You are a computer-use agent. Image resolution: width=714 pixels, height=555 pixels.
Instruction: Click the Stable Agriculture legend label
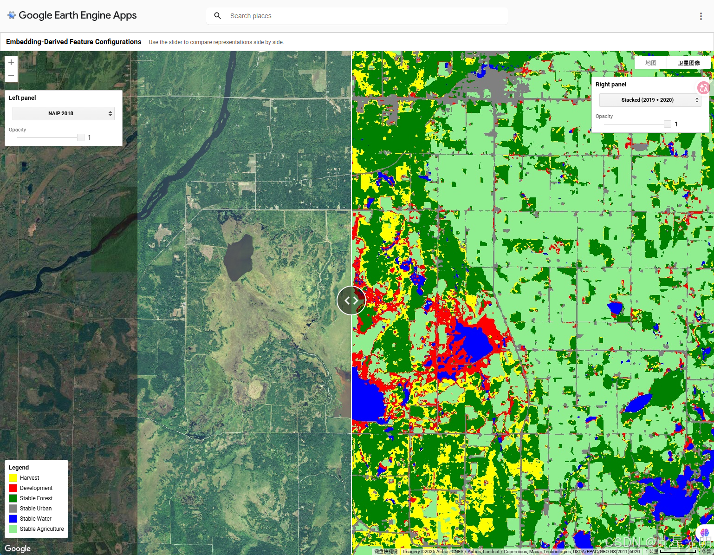point(42,529)
